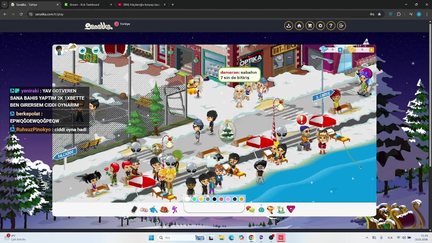Viewport: 432px width, 243px height.
Task: Pick the red chat color swatch
Action: (221, 199)
